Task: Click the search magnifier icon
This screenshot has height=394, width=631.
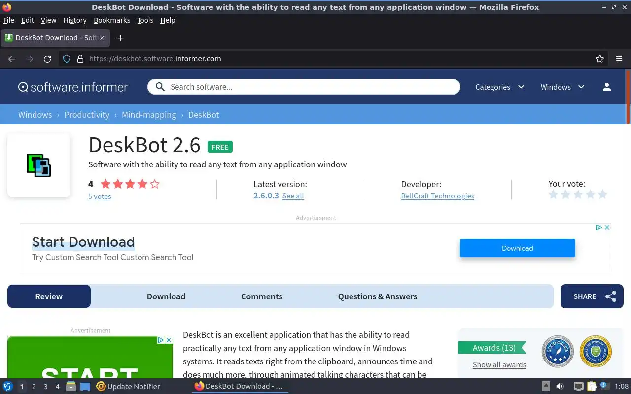Action: pos(160,87)
